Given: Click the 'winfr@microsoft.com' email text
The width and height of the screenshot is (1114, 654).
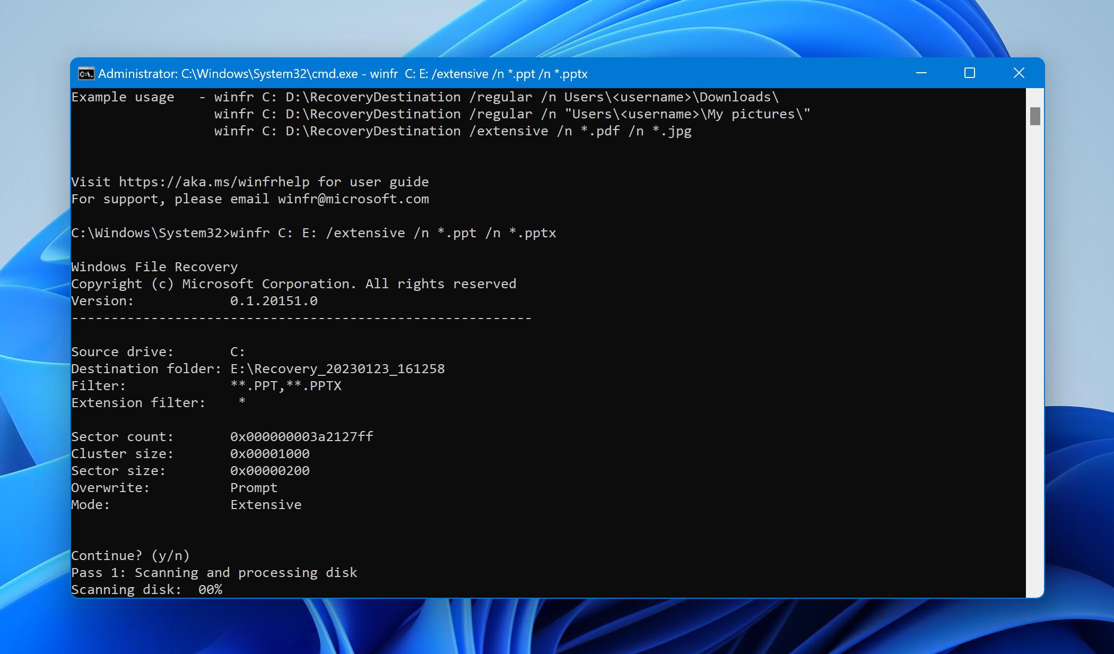Looking at the screenshot, I should pyautogui.click(x=353, y=199).
